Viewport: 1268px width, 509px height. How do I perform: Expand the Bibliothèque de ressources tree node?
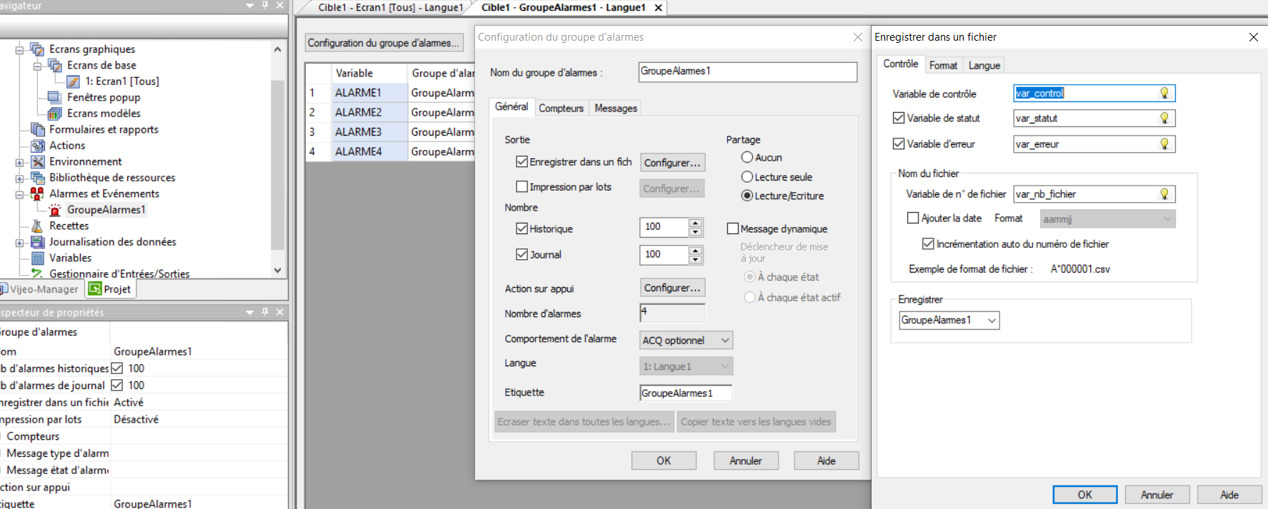(x=19, y=178)
